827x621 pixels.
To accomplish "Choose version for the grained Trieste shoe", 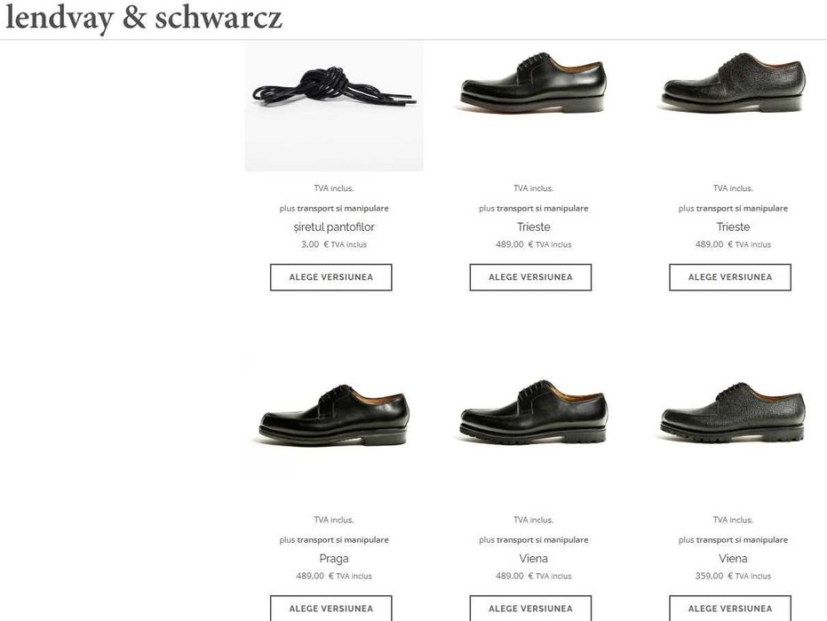I will pyautogui.click(x=730, y=277).
